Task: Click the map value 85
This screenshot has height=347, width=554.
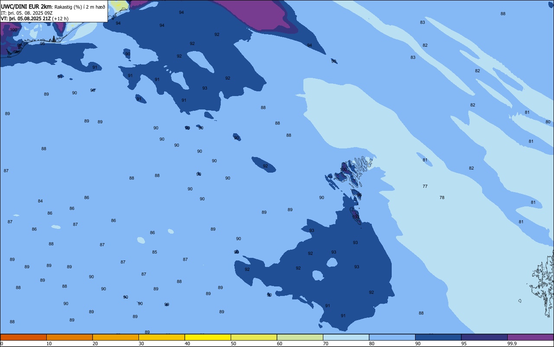Action: point(155,252)
